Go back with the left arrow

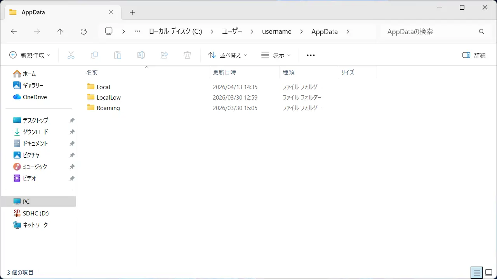pos(14,32)
